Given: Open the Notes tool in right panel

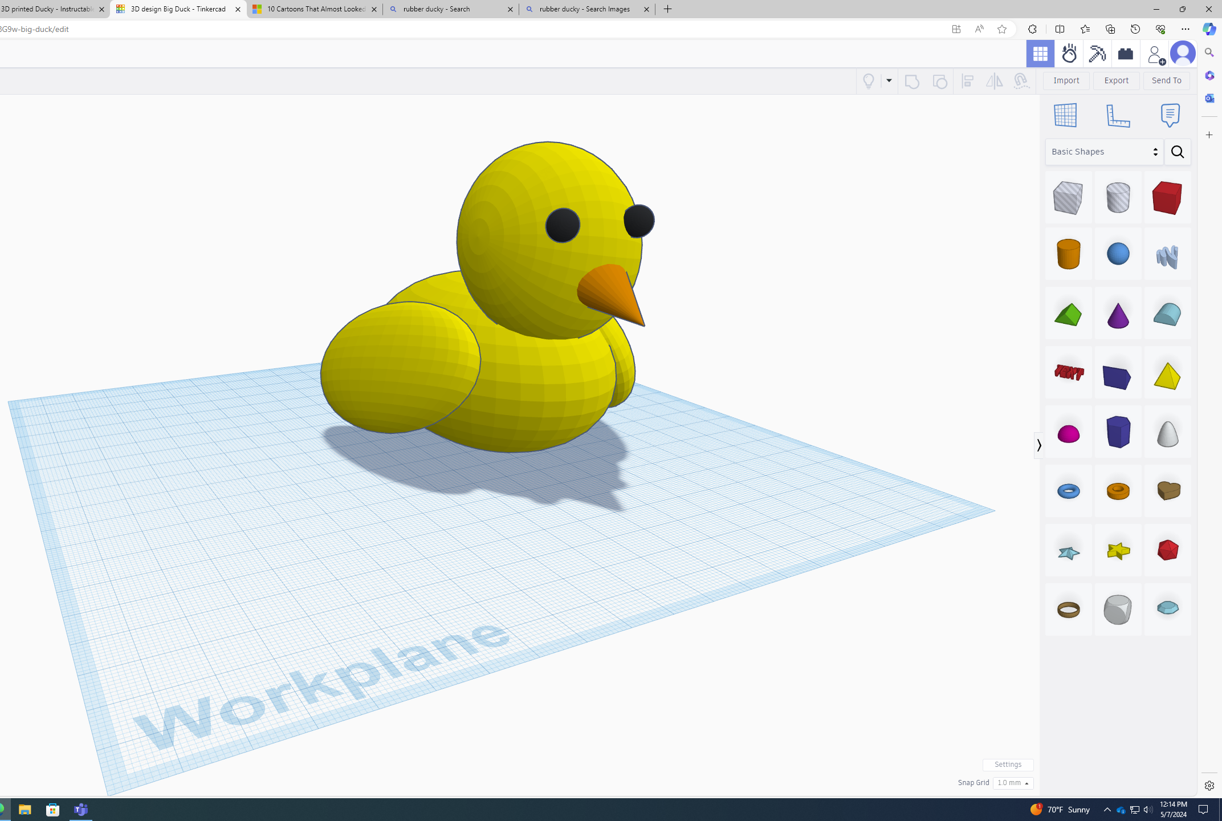Looking at the screenshot, I should (x=1170, y=115).
